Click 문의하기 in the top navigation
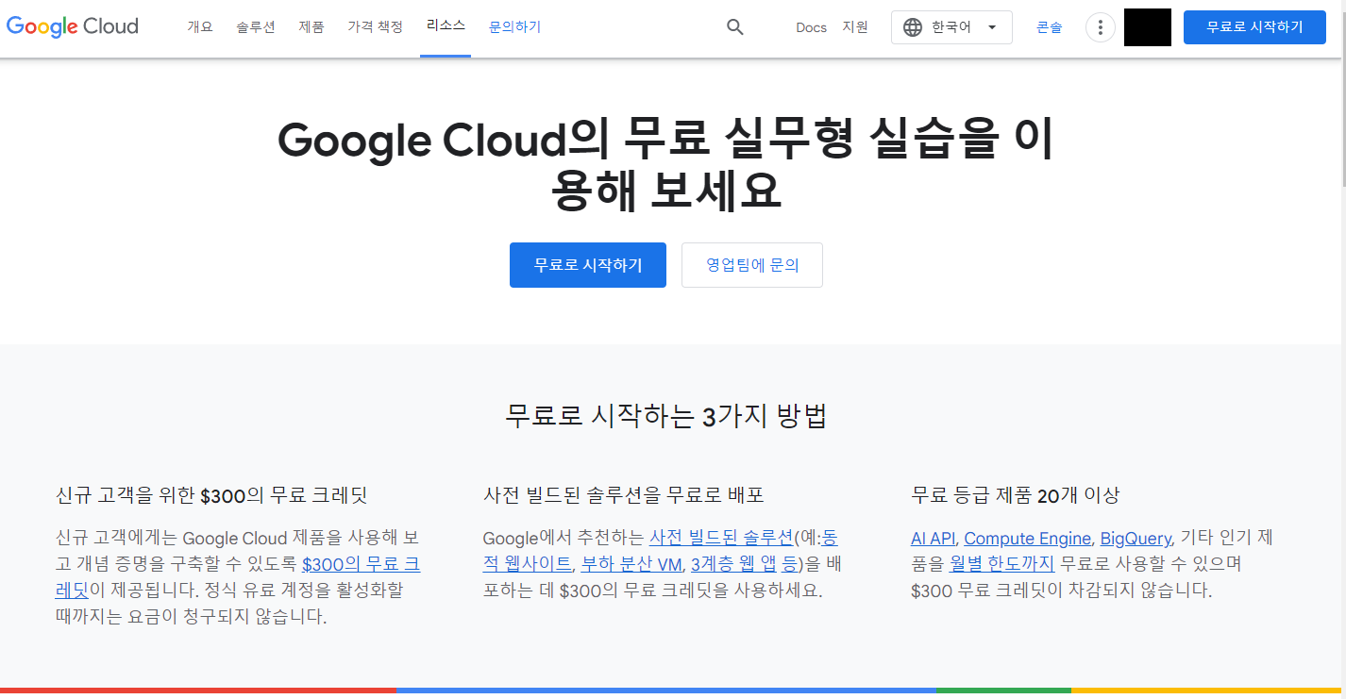This screenshot has width=1346, height=699. click(515, 27)
